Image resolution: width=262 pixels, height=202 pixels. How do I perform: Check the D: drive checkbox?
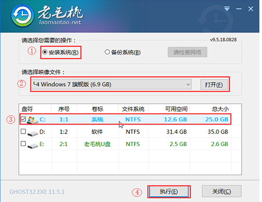click(x=23, y=132)
